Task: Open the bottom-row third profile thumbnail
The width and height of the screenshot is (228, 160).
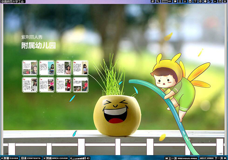Action: tap(64, 85)
